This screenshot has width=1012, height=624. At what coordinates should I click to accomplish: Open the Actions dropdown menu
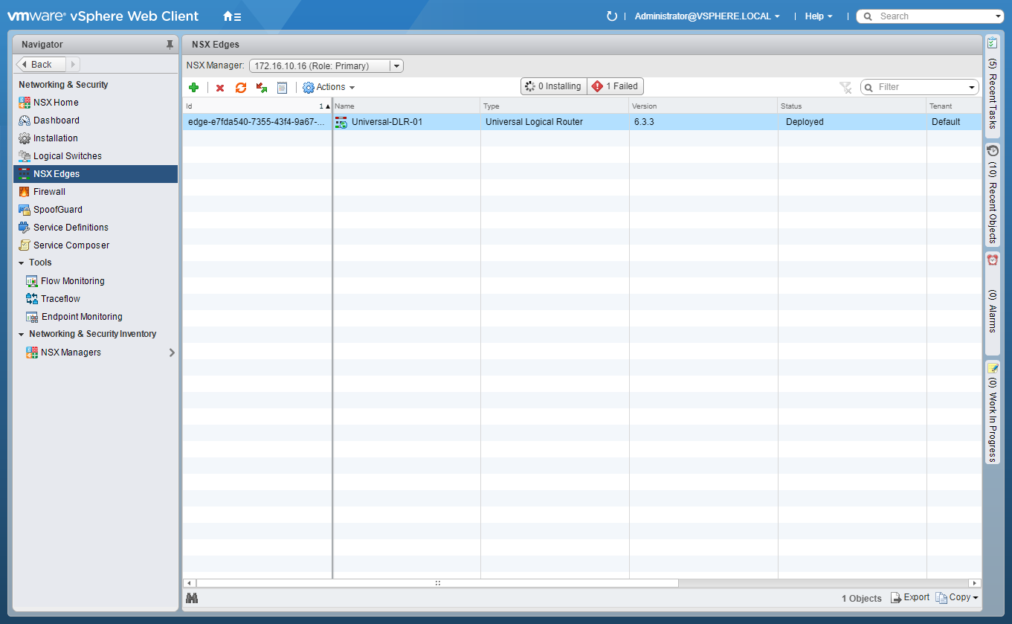pos(329,87)
